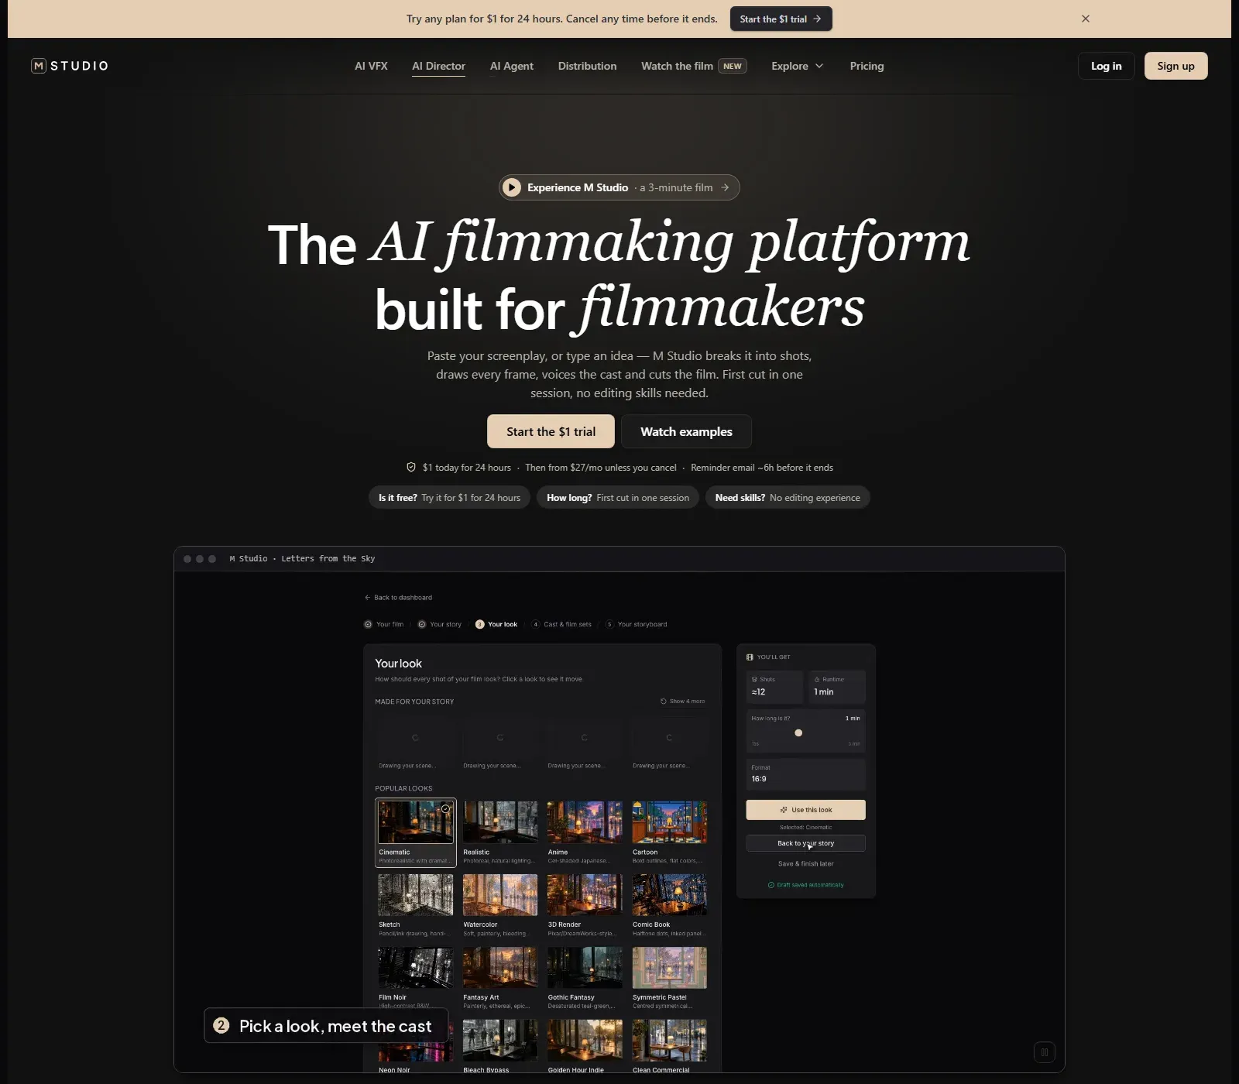Click Start the $1 trial in banner
Viewport: 1239px width, 1084px height.
point(781,19)
